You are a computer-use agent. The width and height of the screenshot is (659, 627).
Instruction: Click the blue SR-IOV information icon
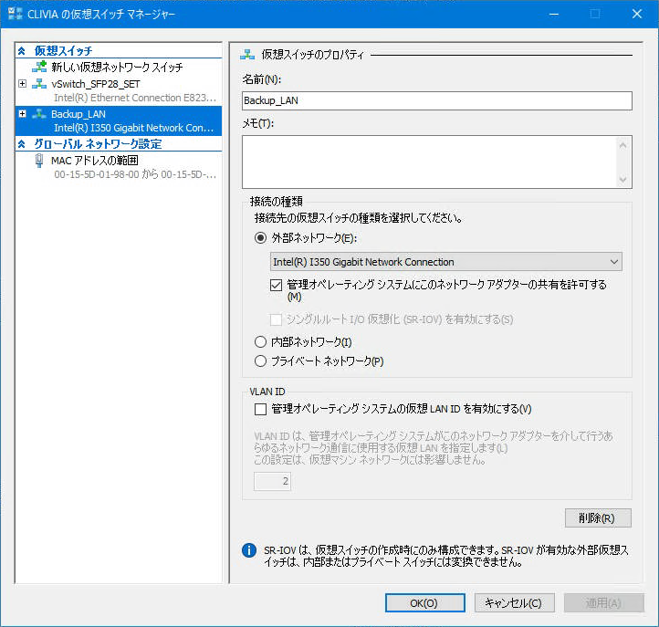(249, 550)
